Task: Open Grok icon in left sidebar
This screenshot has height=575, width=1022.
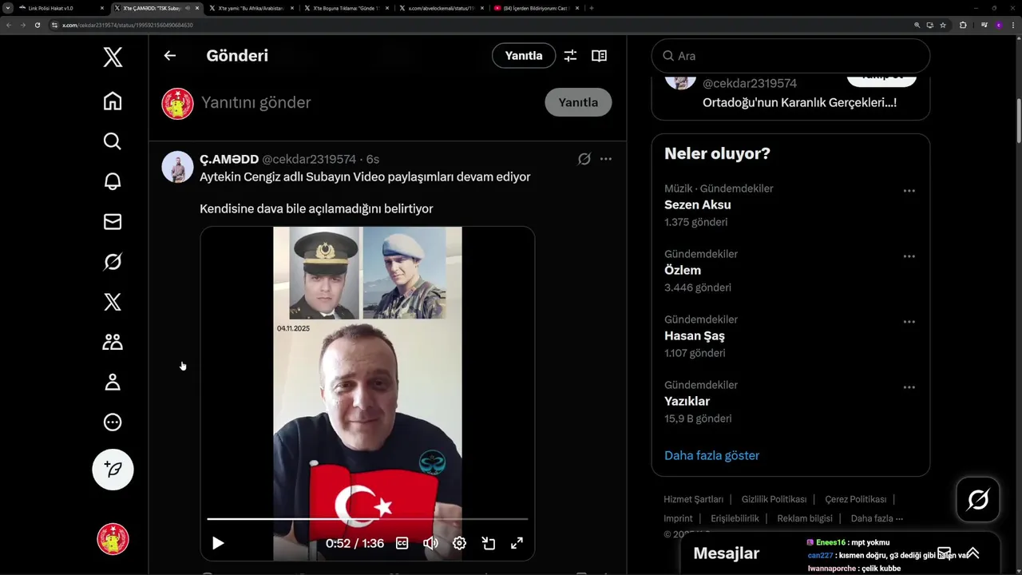Action: click(x=113, y=262)
